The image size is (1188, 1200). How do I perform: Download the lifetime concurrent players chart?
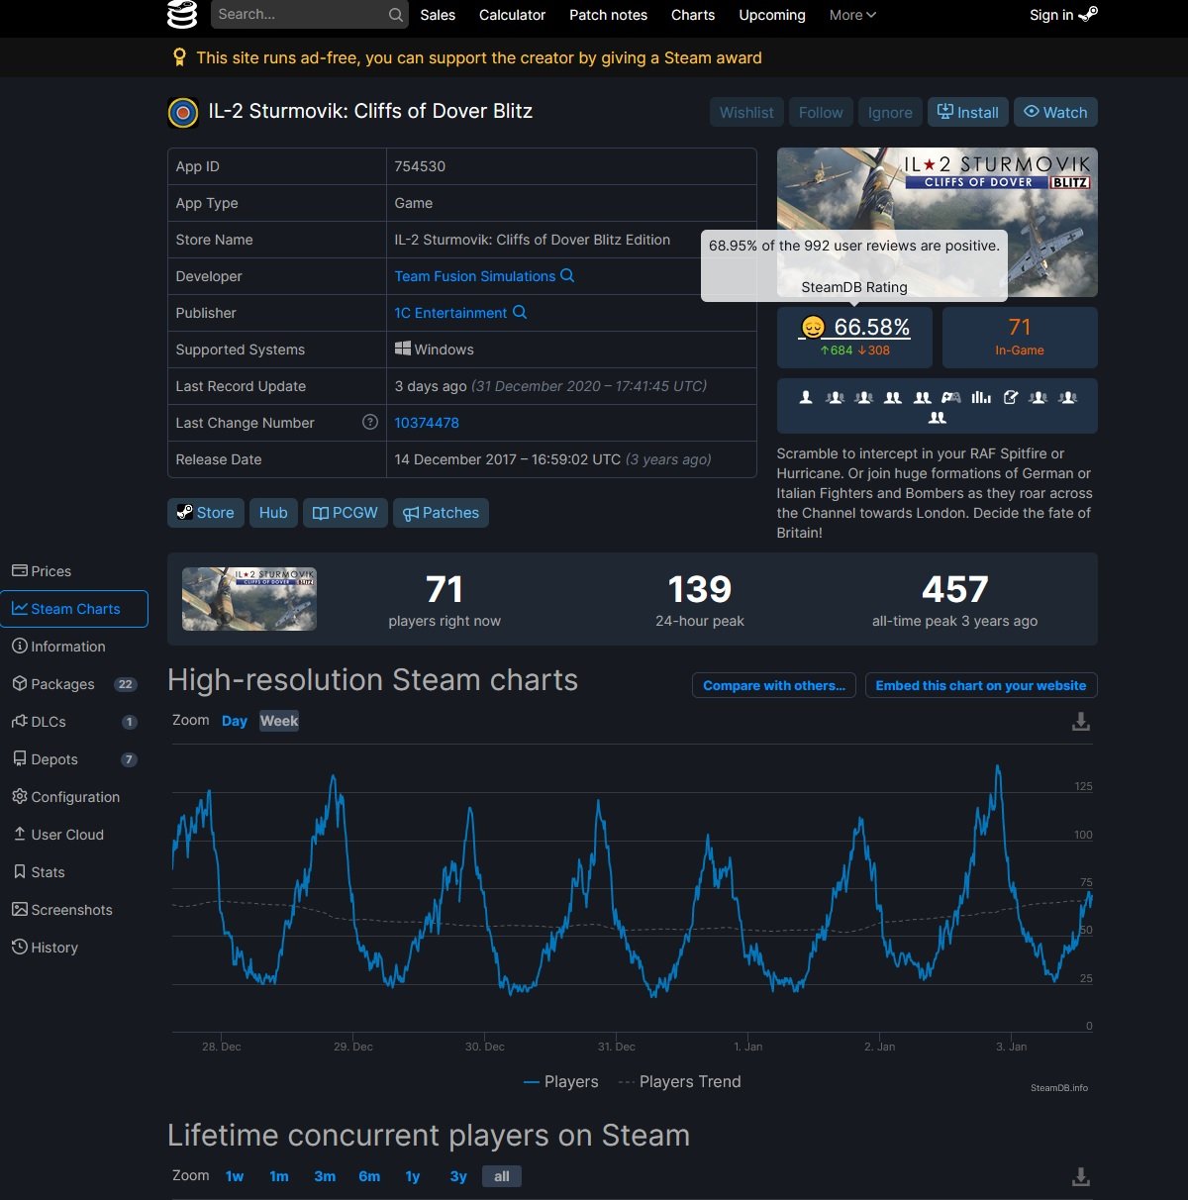[x=1081, y=1176]
